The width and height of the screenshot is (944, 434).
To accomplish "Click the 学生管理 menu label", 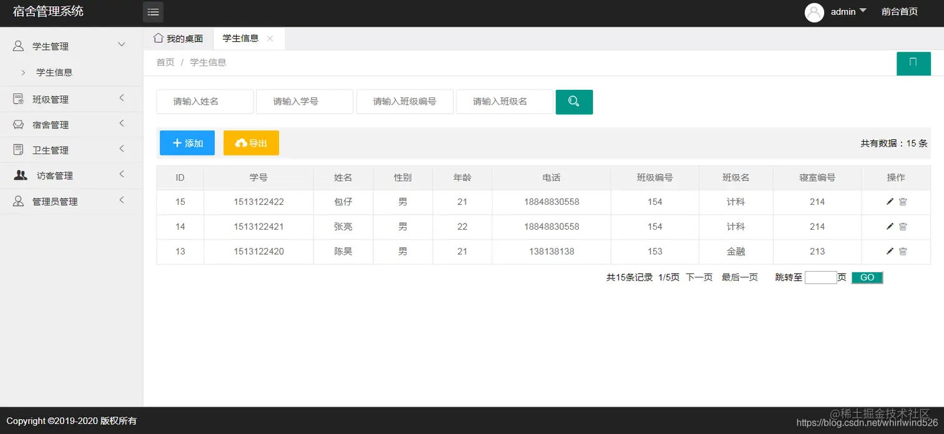I will [x=51, y=46].
